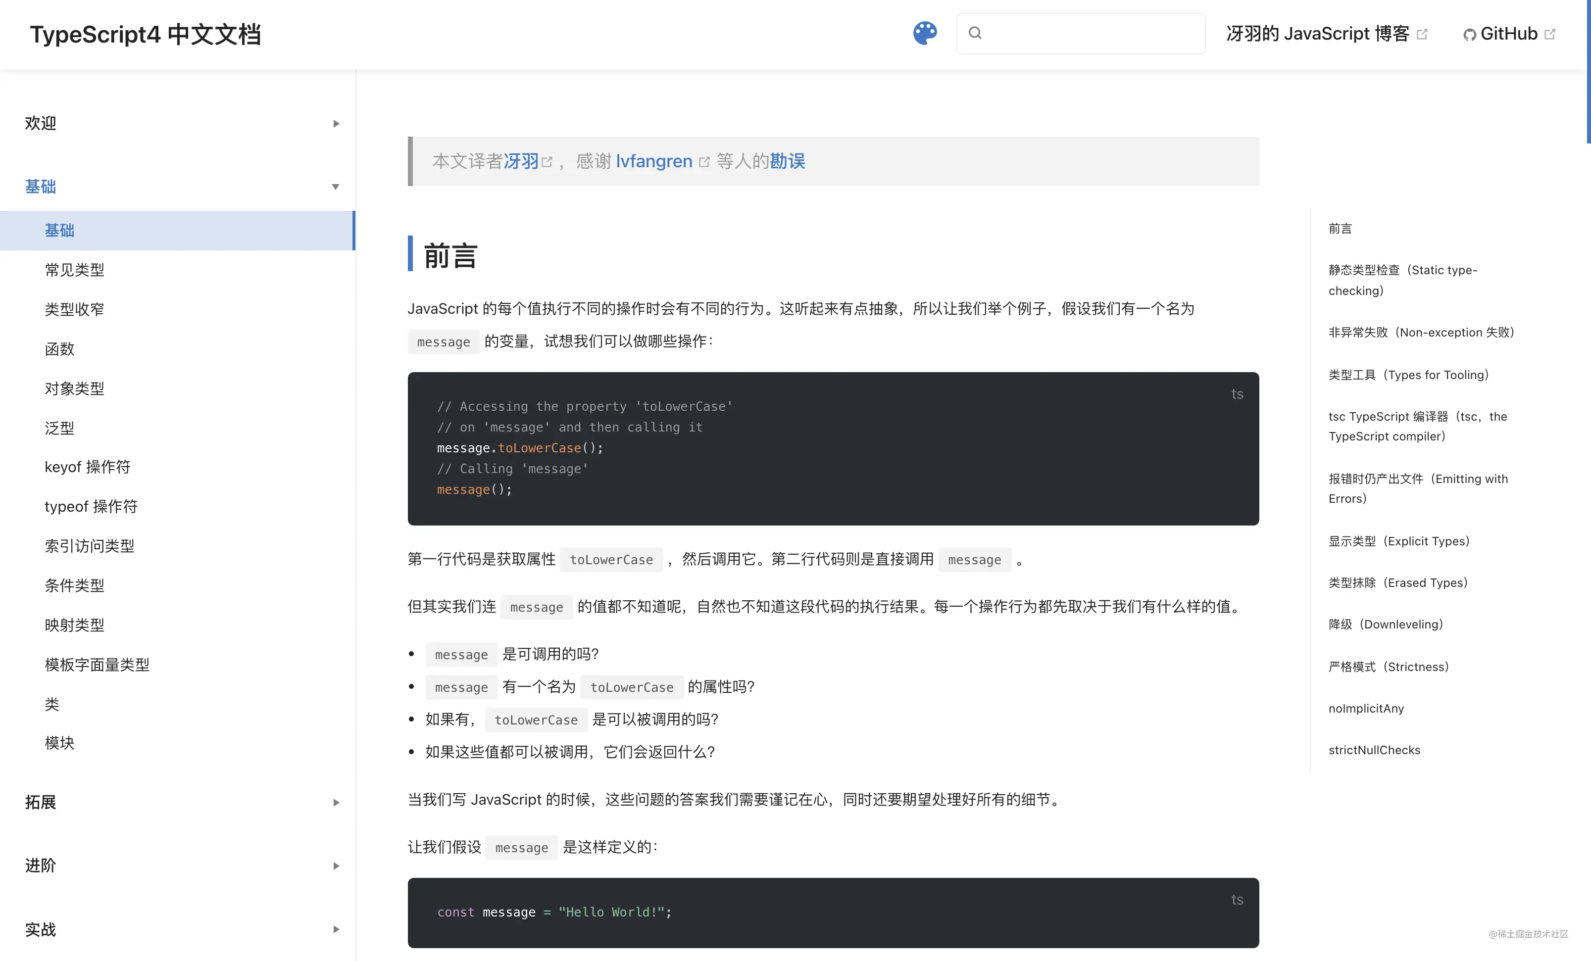This screenshot has width=1591, height=961.
Task: Expand the 进阶 sidebar section arrow
Action: click(x=336, y=865)
